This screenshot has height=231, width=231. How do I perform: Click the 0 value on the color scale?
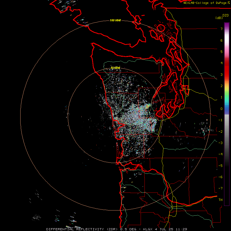click(222, 109)
